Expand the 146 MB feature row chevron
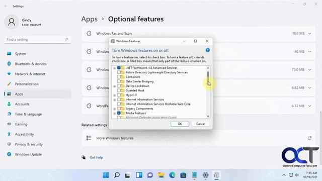This screenshot has width=322, height=181. click(309, 51)
